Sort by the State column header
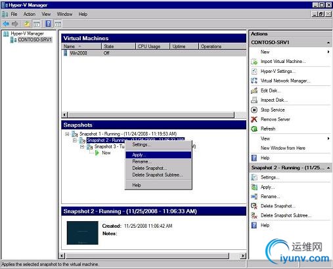The image size is (333, 269). (118, 47)
